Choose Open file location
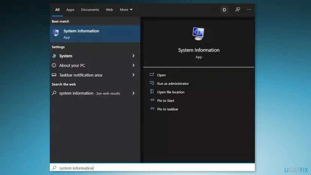Image resolution: width=311 pixels, height=175 pixels. click(x=171, y=92)
